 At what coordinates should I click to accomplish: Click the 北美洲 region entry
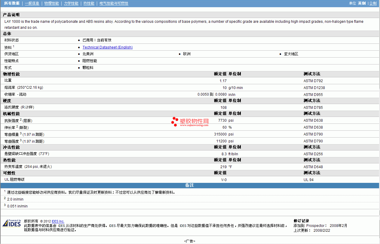[88, 54]
